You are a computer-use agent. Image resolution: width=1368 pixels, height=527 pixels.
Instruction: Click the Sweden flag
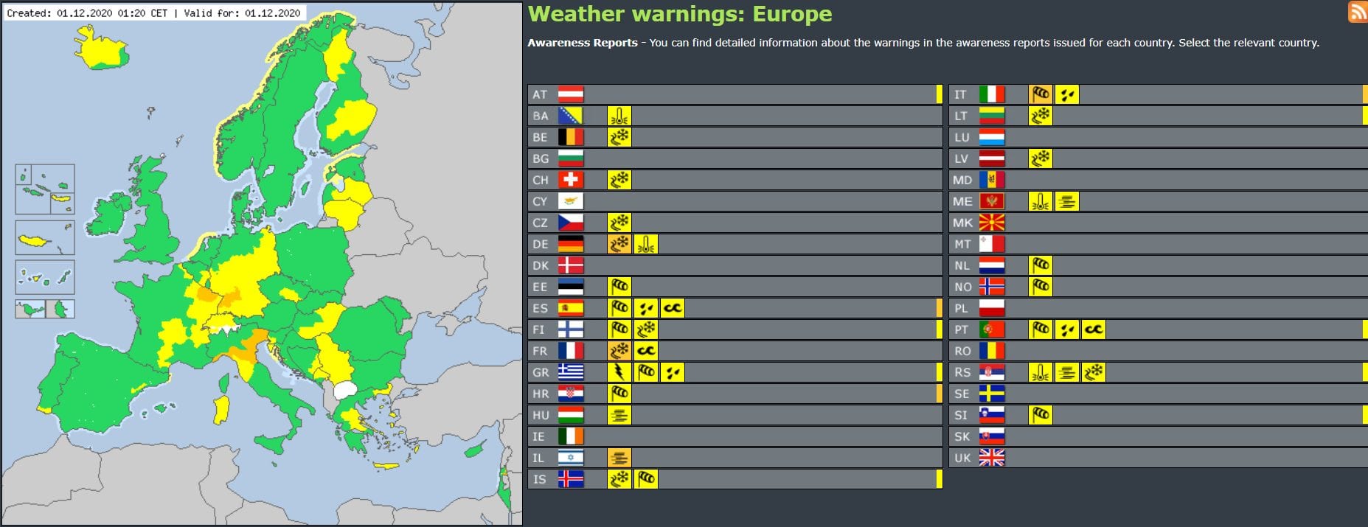(x=992, y=394)
